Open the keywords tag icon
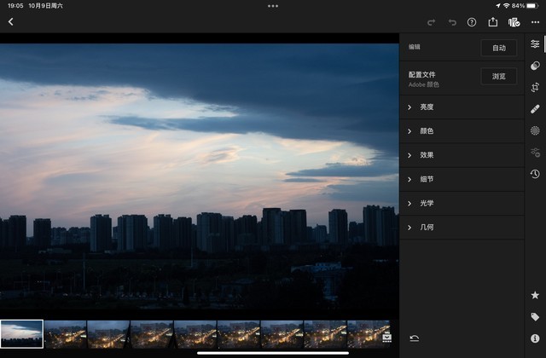 (535, 316)
